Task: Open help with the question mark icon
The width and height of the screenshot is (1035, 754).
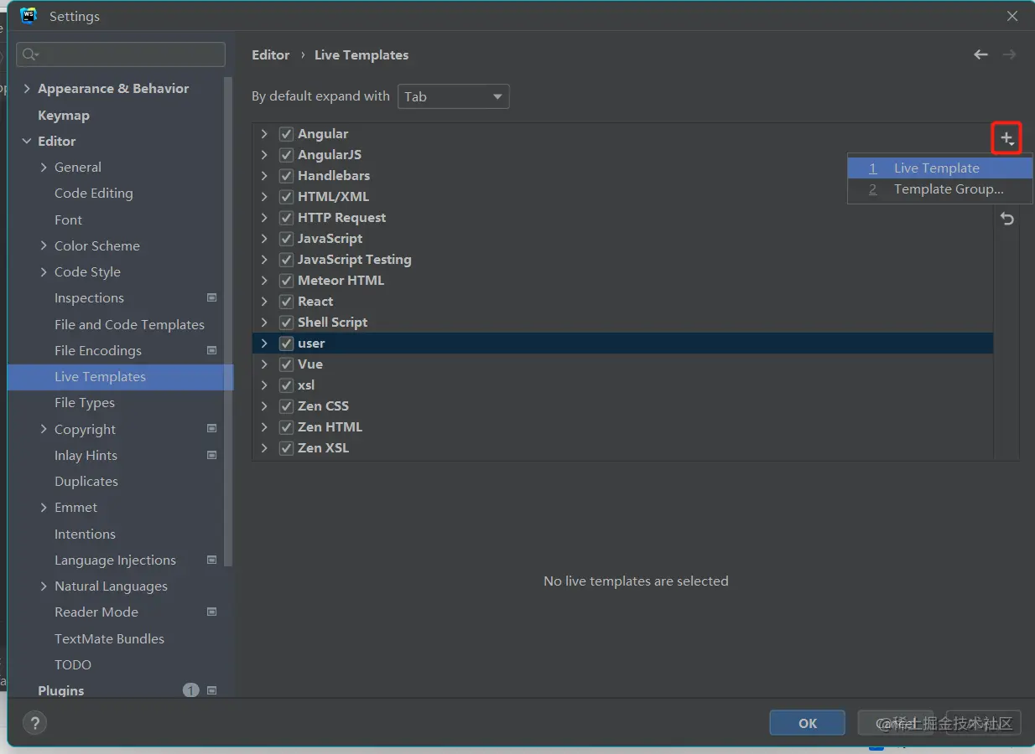Action: [34, 722]
